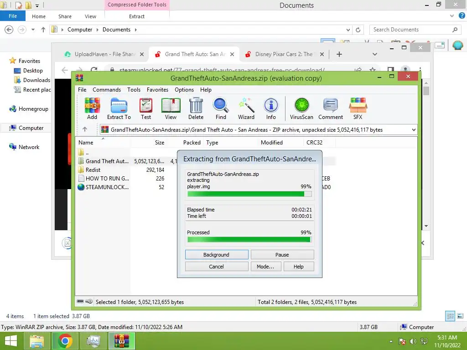
Task: Click Help in extraction dialog
Action: coord(298,267)
